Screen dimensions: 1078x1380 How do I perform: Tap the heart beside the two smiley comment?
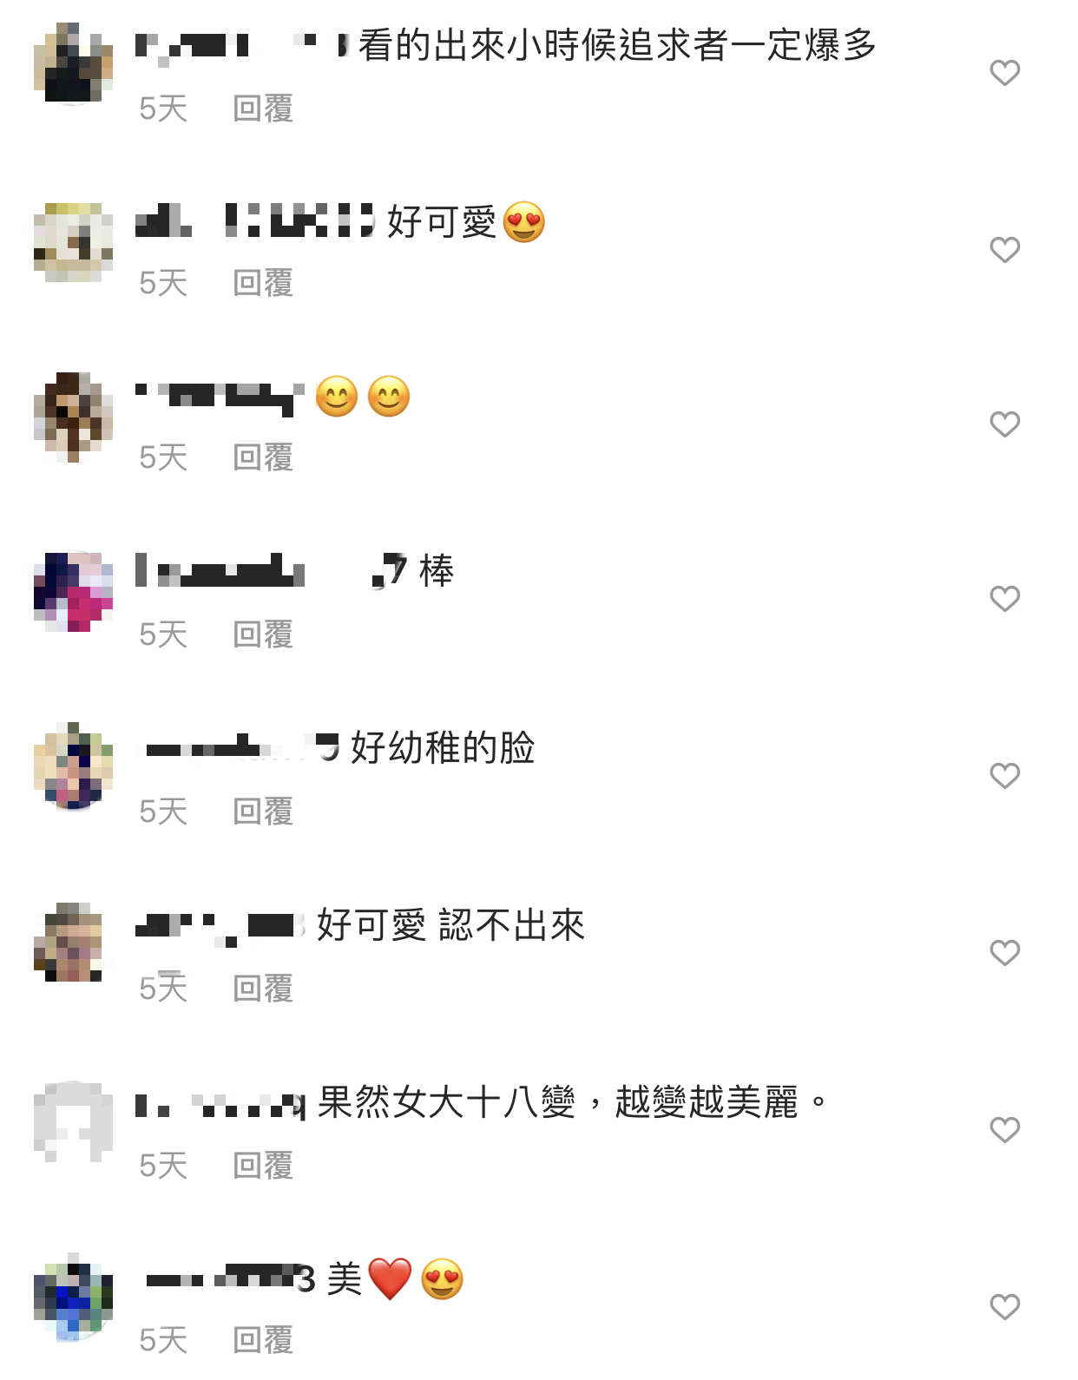click(x=1004, y=424)
